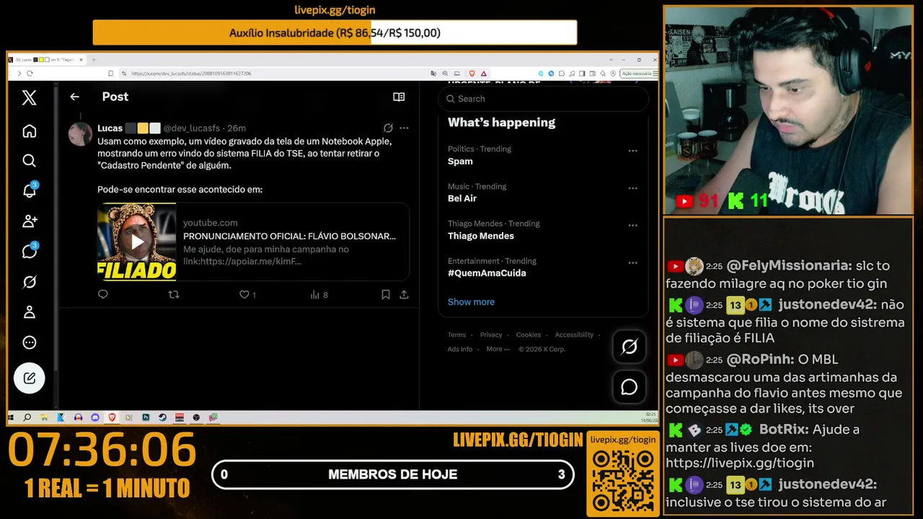
Task: Open the more menu on Lucas's post
Action: (x=404, y=128)
